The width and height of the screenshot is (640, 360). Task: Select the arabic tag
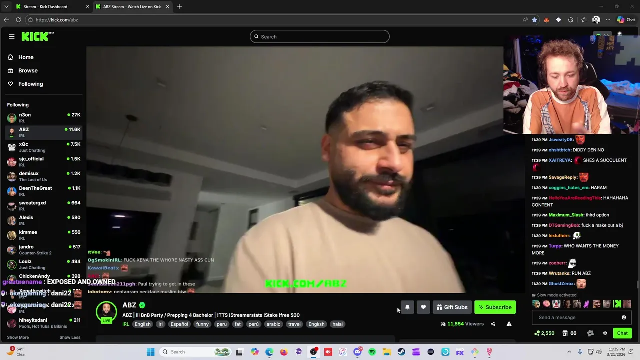[x=273, y=324]
